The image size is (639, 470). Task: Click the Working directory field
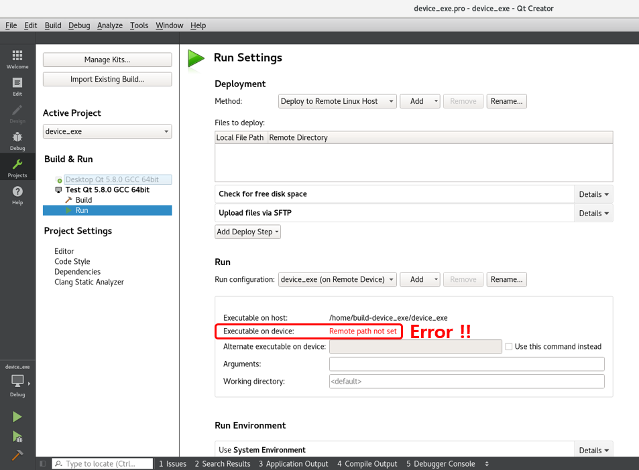467,382
